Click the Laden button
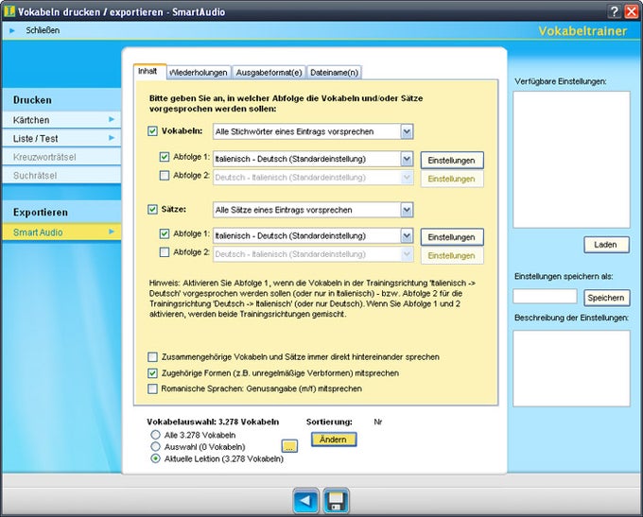This screenshot has width=643, height=517. pos(606,245)
